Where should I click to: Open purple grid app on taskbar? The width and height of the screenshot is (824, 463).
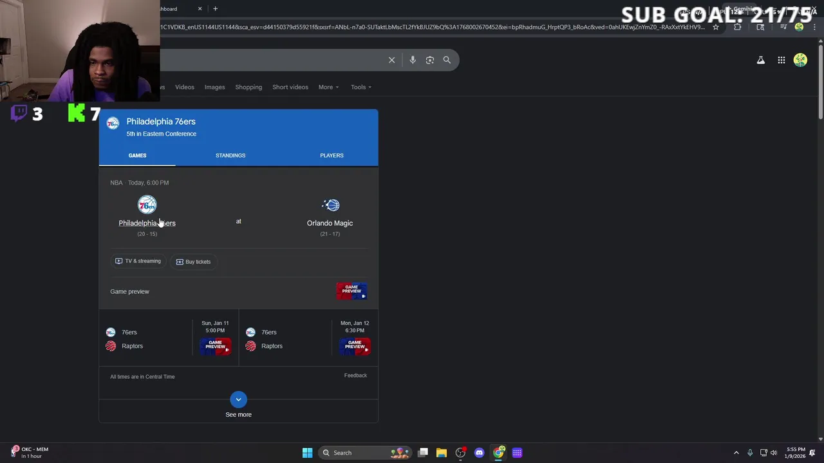pyautogui.click(x=517, y=453)
